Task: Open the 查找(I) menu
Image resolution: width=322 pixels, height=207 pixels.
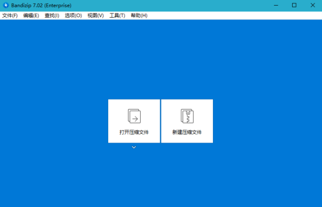Action: 52,16
